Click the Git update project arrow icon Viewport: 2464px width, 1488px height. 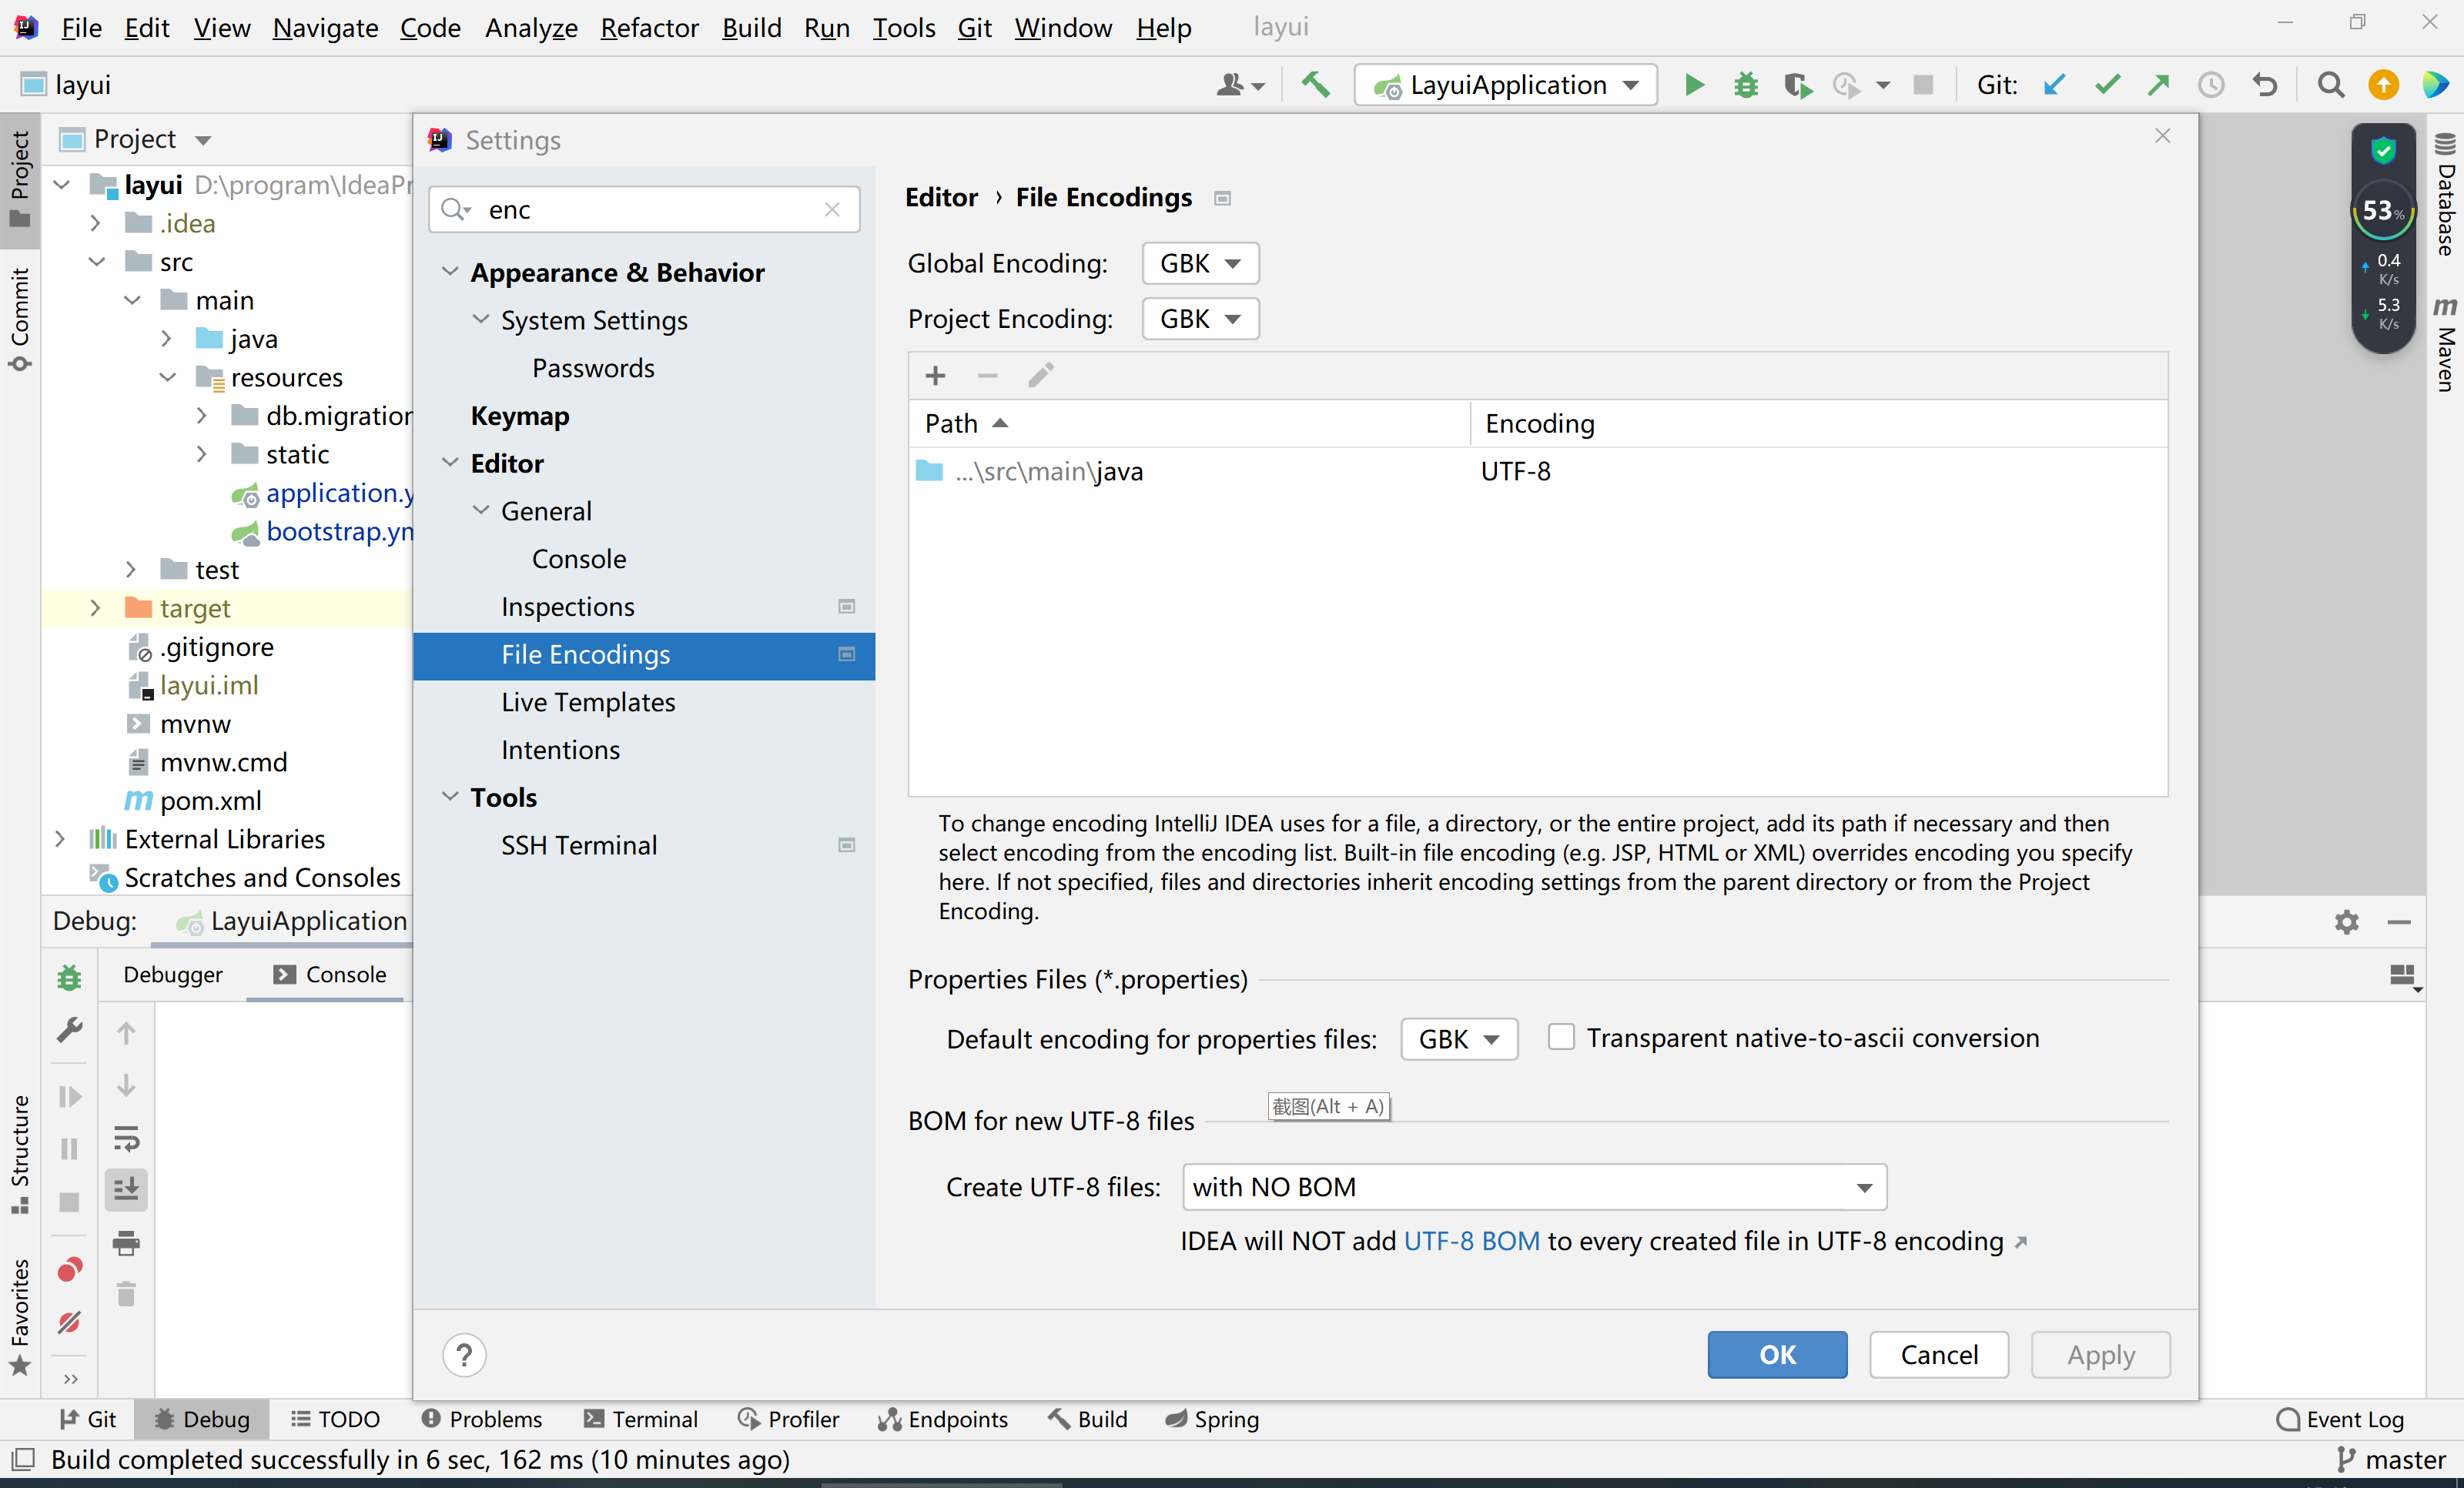2054,85
